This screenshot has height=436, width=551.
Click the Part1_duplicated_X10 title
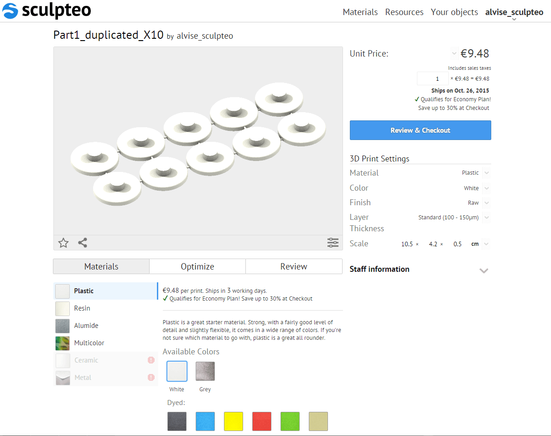(109, 35)
